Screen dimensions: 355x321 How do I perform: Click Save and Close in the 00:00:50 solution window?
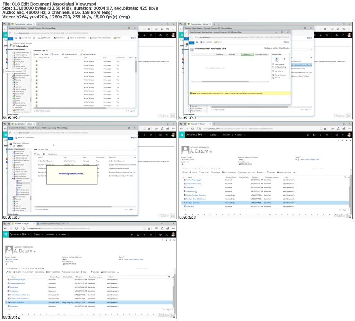point(25,38)
